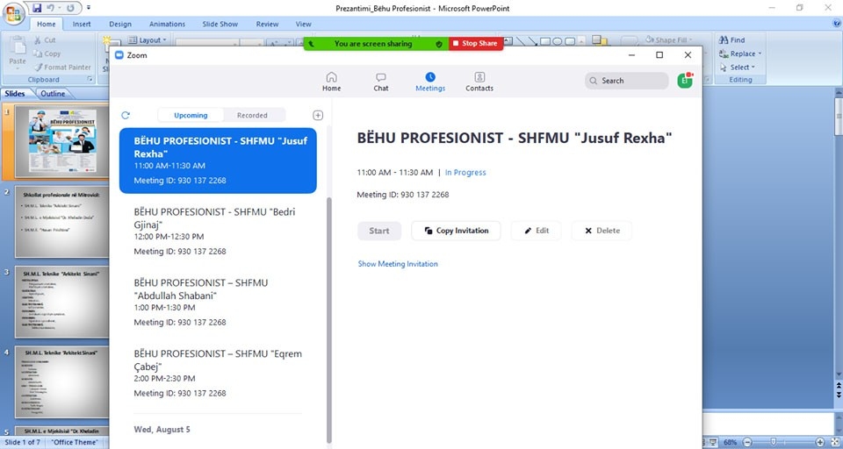Select slide 4 thumbnail in slides pane

coord(61,381)
